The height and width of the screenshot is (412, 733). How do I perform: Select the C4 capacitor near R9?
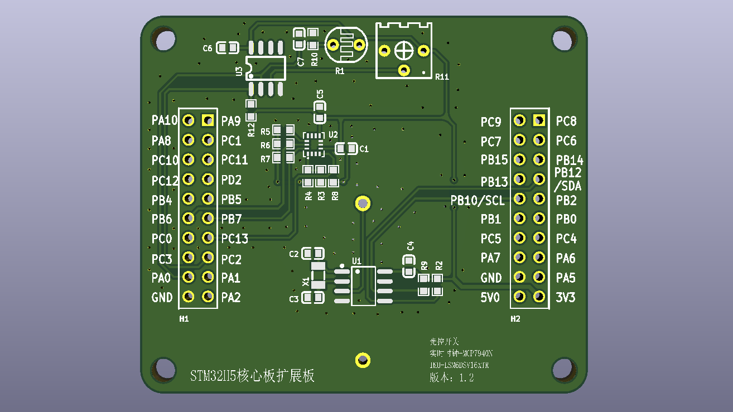click(x=409, y=266)
